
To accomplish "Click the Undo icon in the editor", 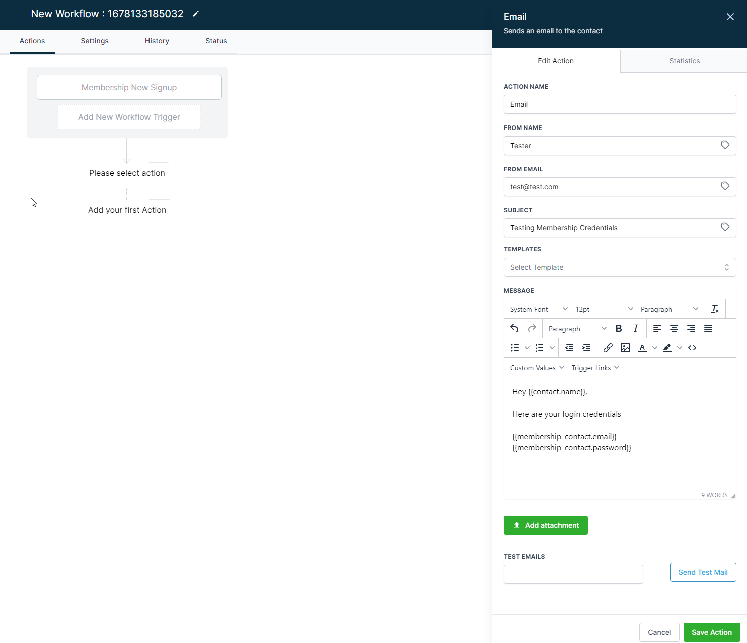I will [x=514, y=328].
